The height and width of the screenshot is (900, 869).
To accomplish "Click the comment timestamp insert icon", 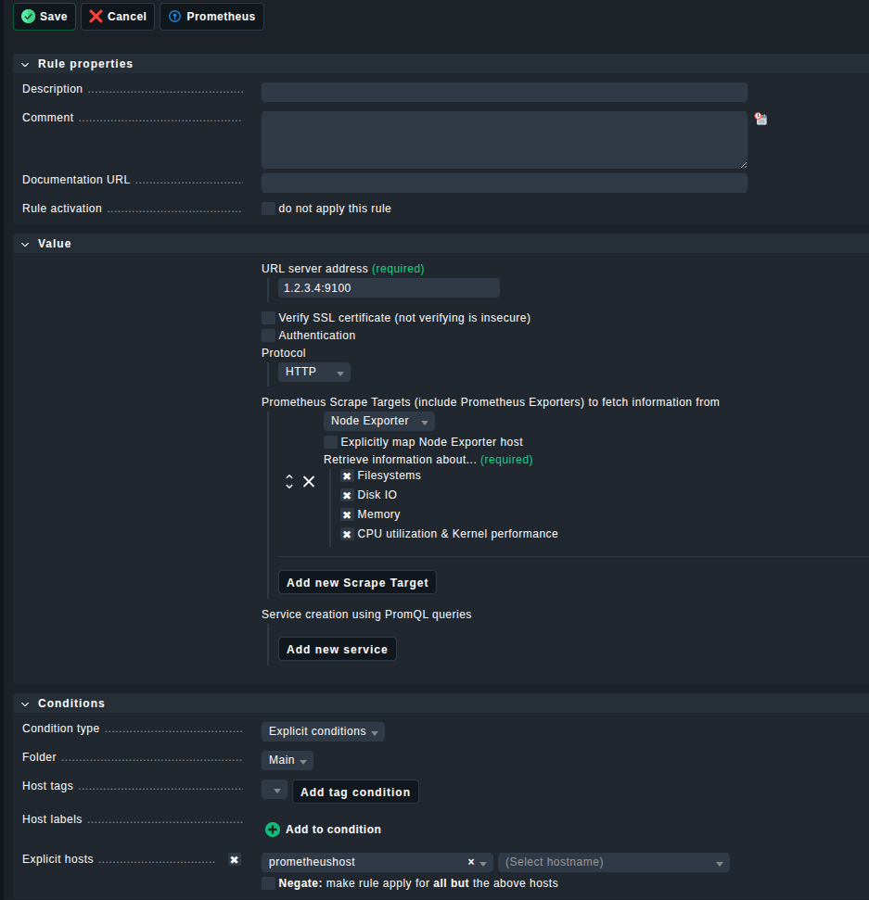I will point(760,119).
